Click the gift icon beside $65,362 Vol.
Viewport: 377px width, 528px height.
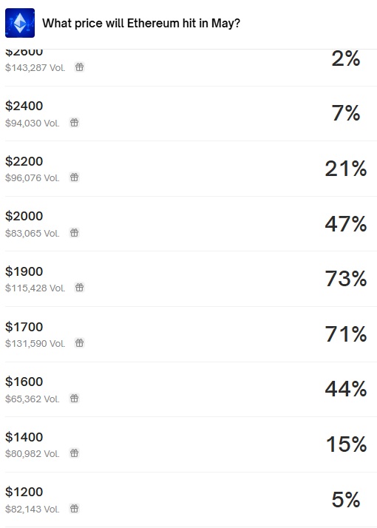pos(75,399)
